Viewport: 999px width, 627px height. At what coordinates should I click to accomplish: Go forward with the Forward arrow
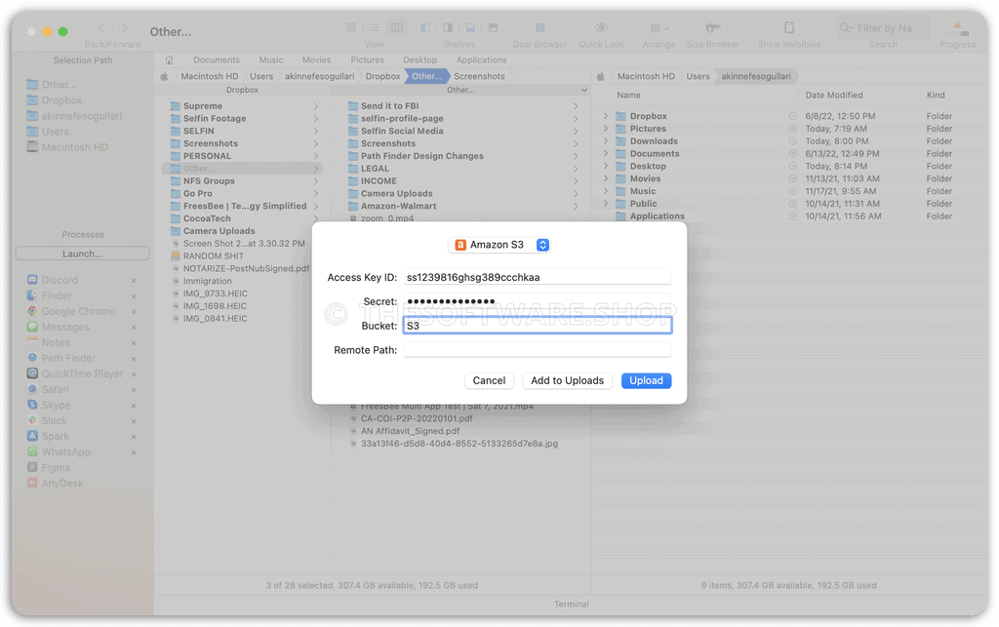tap(124, 28)
